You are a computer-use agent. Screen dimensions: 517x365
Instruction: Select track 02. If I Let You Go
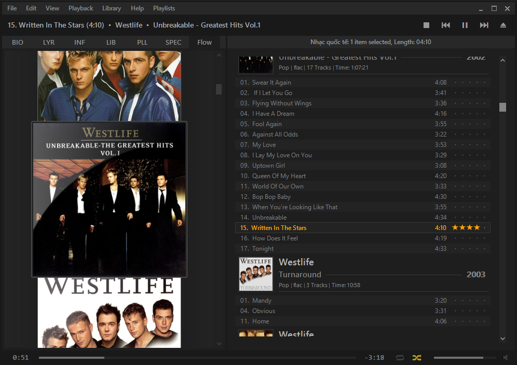(x=363, y=92)
